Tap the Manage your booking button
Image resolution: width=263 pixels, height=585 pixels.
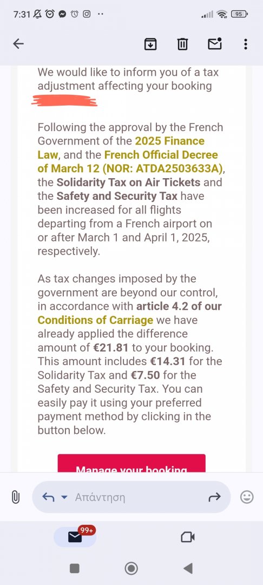tap(131, 463)
